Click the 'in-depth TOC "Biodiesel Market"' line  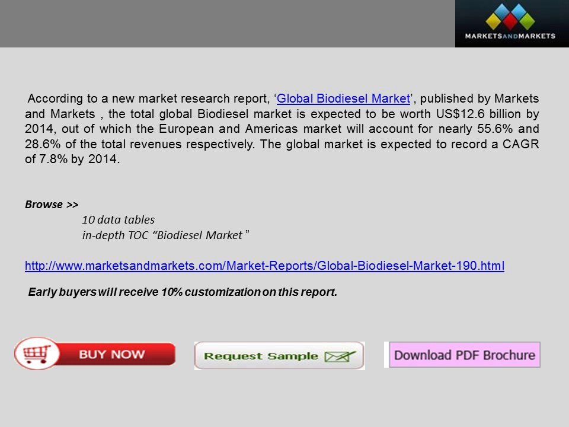(x=165, y=235)
